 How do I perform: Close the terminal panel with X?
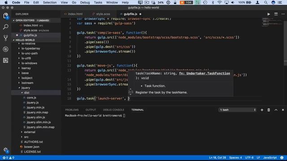click(x=283, y=110)
